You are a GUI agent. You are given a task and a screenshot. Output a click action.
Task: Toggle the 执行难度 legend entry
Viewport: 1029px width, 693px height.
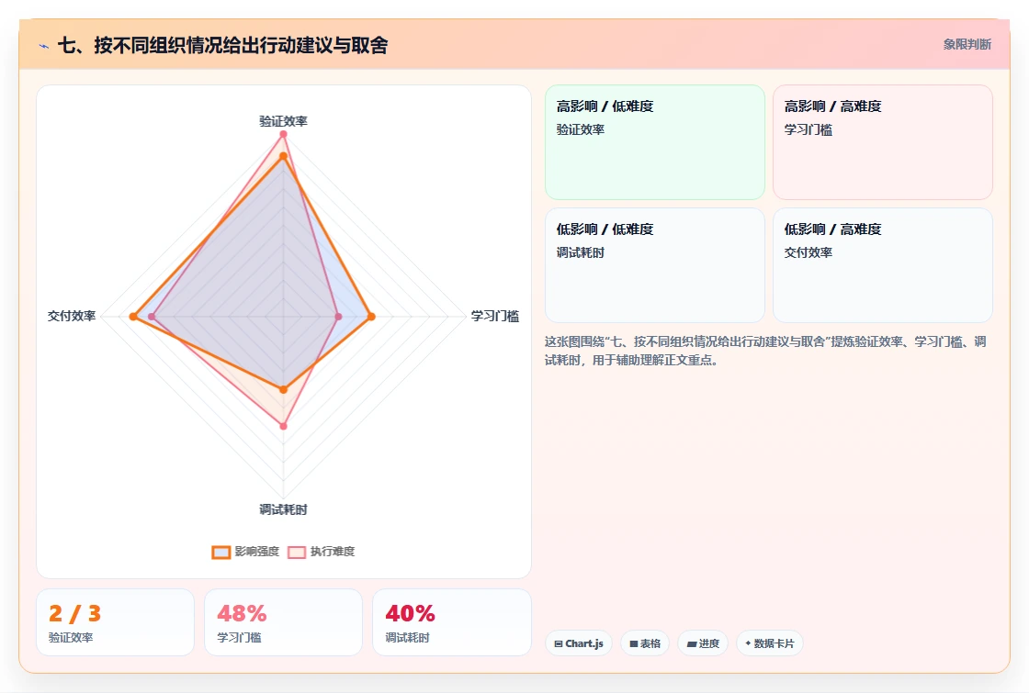[x=321, y=552]
